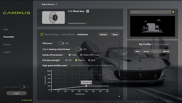182x103 pixels.
Task: Click the Log In button
Action: (x=16, y=93)
